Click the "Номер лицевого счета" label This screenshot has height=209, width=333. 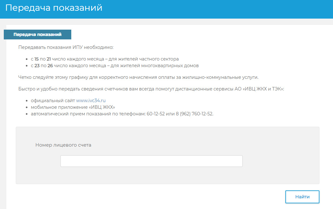click(x=63, y=145)
